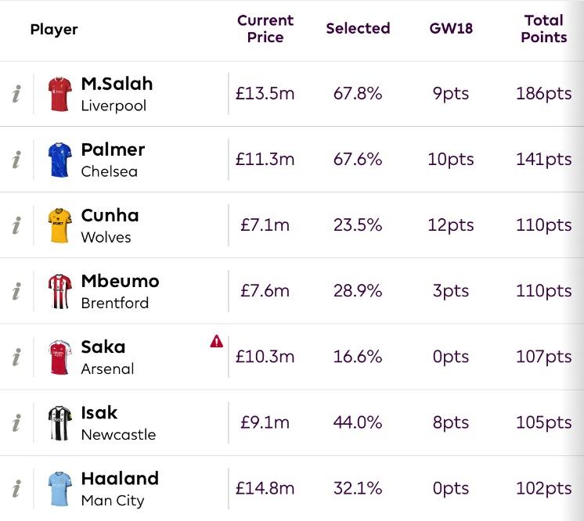Open info icon for Haaland
The height and width of the screenshot is (521, 584).
pos(16,489)
